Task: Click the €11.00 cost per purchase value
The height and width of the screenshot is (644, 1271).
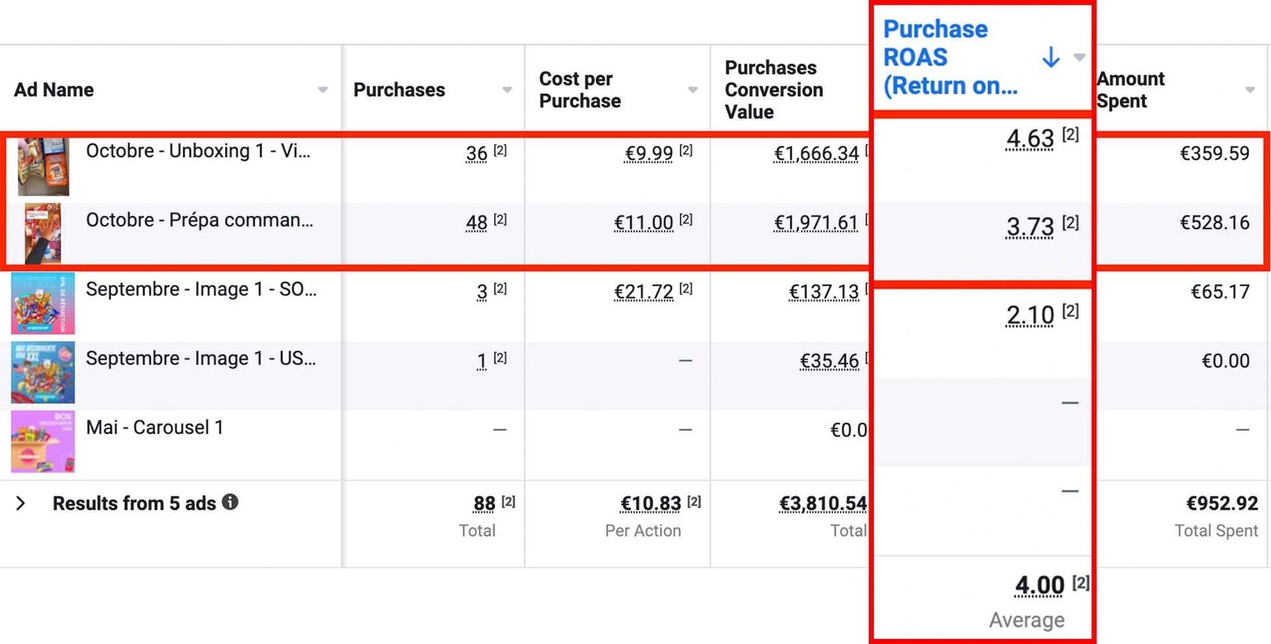Action: [643, 223]
